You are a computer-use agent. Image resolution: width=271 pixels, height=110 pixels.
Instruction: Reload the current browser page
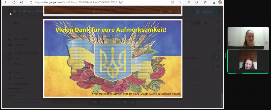point(14,2)
